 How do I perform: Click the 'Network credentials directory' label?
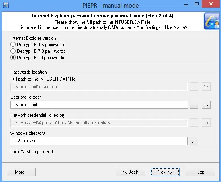38,115
